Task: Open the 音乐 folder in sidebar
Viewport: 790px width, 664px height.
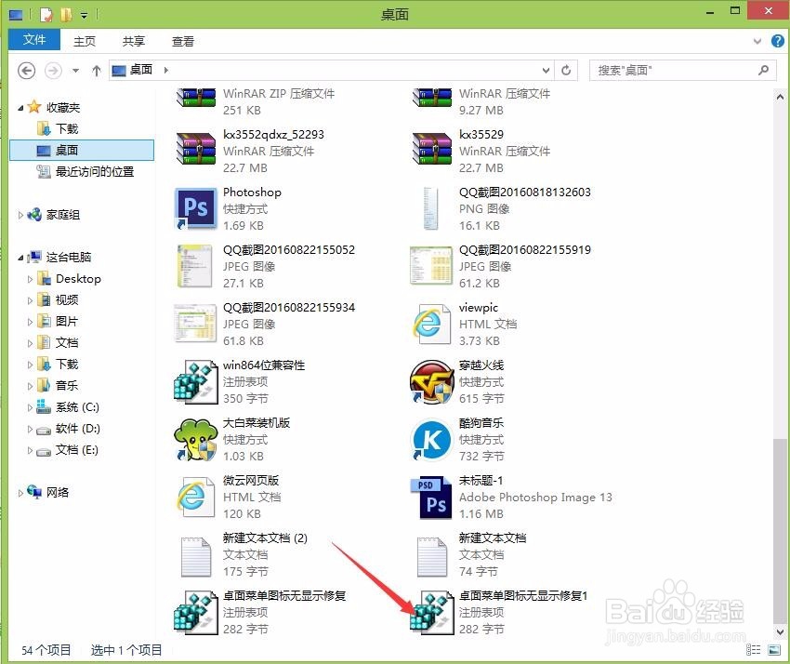Action: click(x=67, y=386)
